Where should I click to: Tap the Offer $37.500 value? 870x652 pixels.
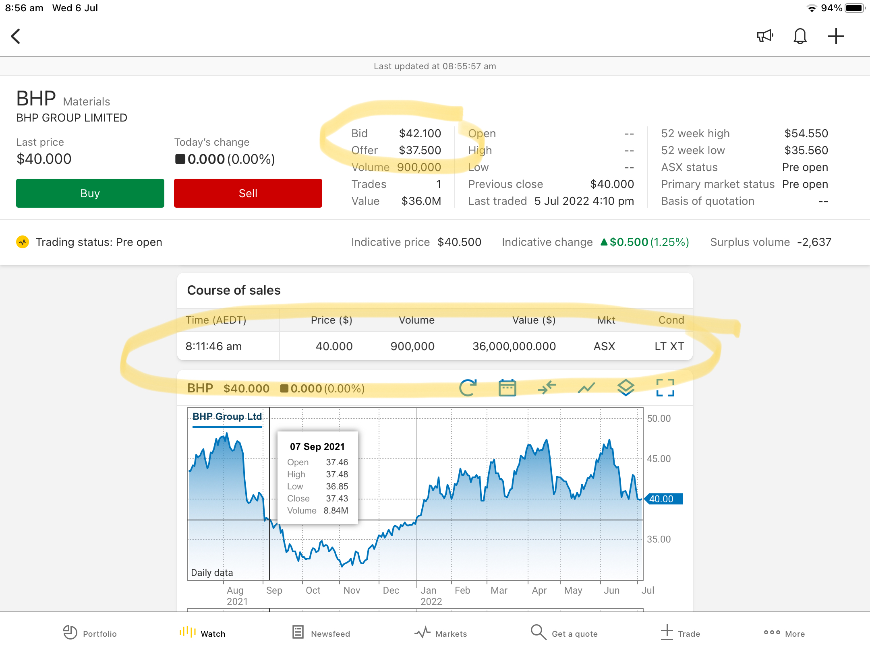tap(420, 150)
